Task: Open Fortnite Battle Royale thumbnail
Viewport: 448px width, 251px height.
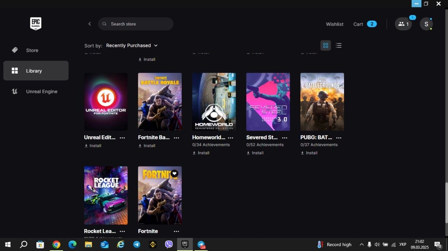Action: coord(160,102)
